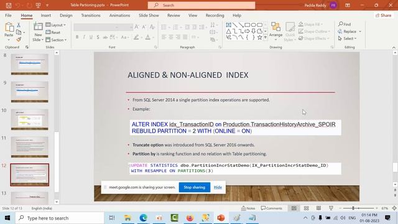Viewport: 398px width, 224px height.
Task: Insert a text box shape
Action: point(228,25)
